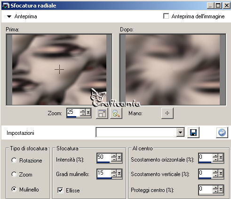Select the Zoom blur type radio button
Screen dimensions: 231x199
click(x=14, y=174)
